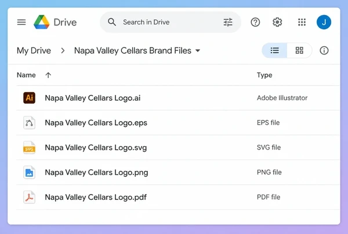Viewport: 348px width, 234px height.
Task: Sort by the Name column header
Action: pos(26,75)
